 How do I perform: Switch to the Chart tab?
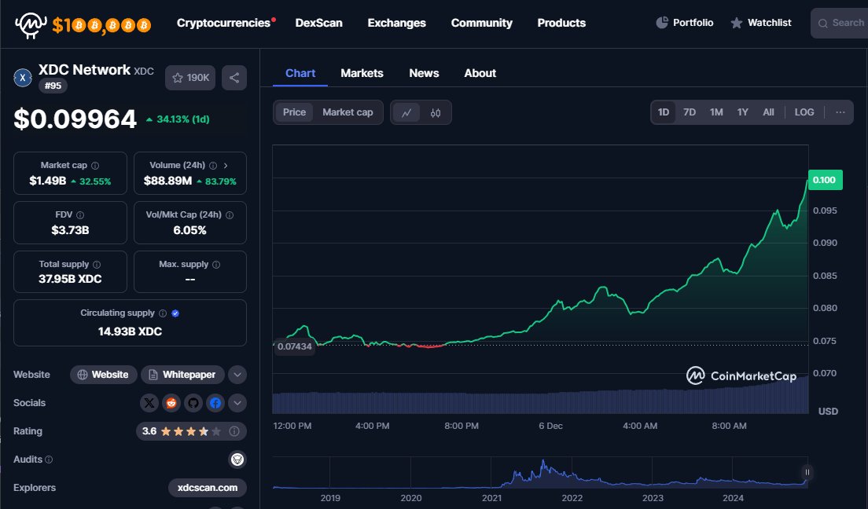300,73
